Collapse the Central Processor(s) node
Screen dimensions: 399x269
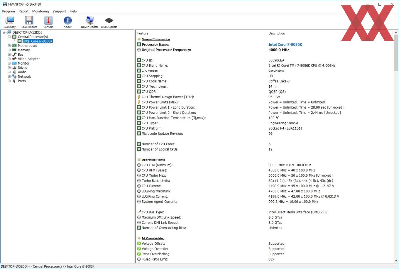[x=9, y=37]
